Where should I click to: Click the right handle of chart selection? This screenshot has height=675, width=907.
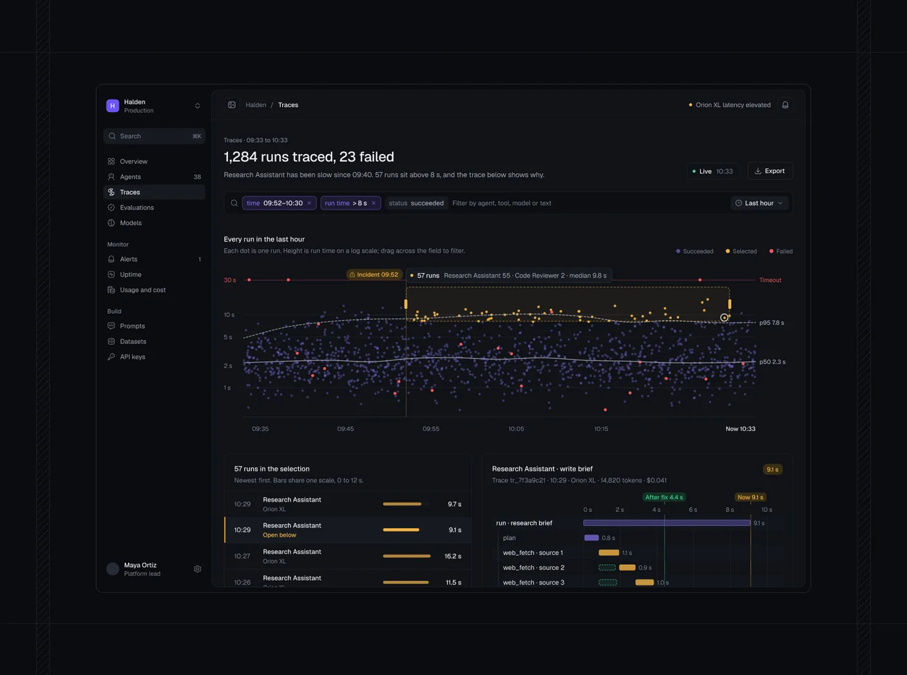click(730, 304)
